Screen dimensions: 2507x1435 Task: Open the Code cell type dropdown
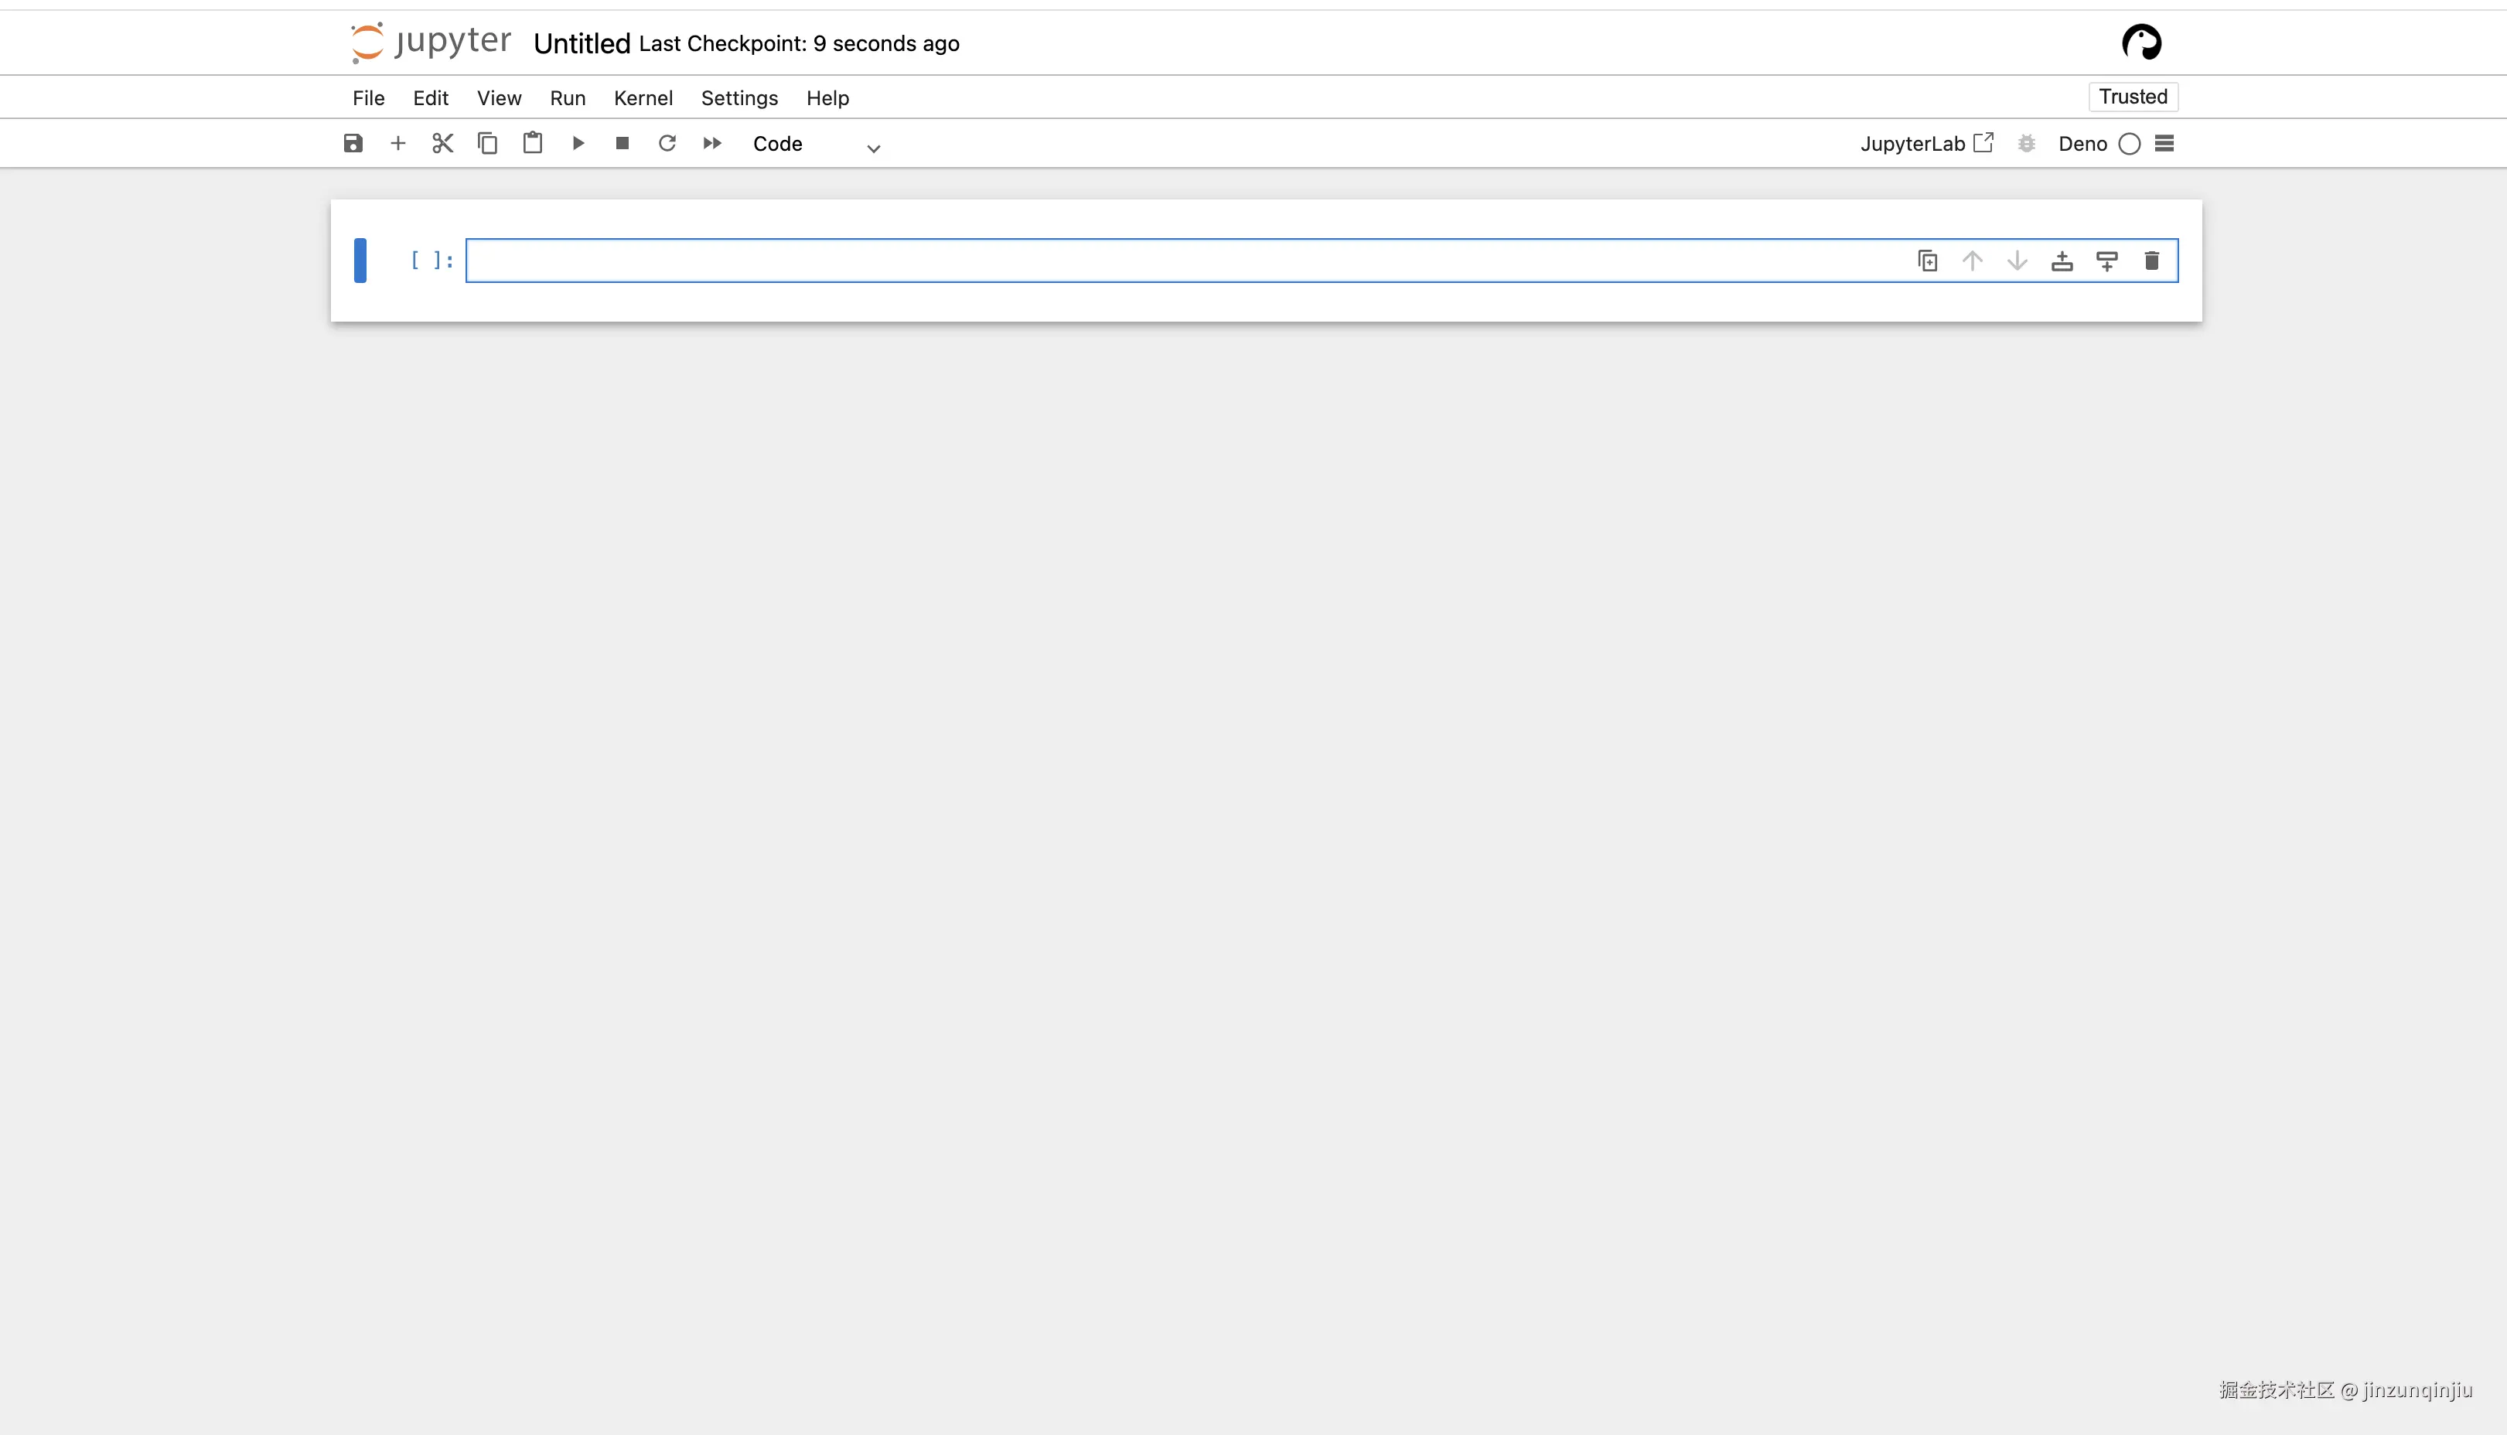pyautogui.click(x=815, y=145)
